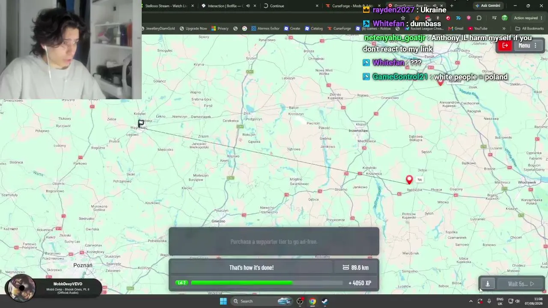Click the Gniezno label on the map

tap(218, 221)
